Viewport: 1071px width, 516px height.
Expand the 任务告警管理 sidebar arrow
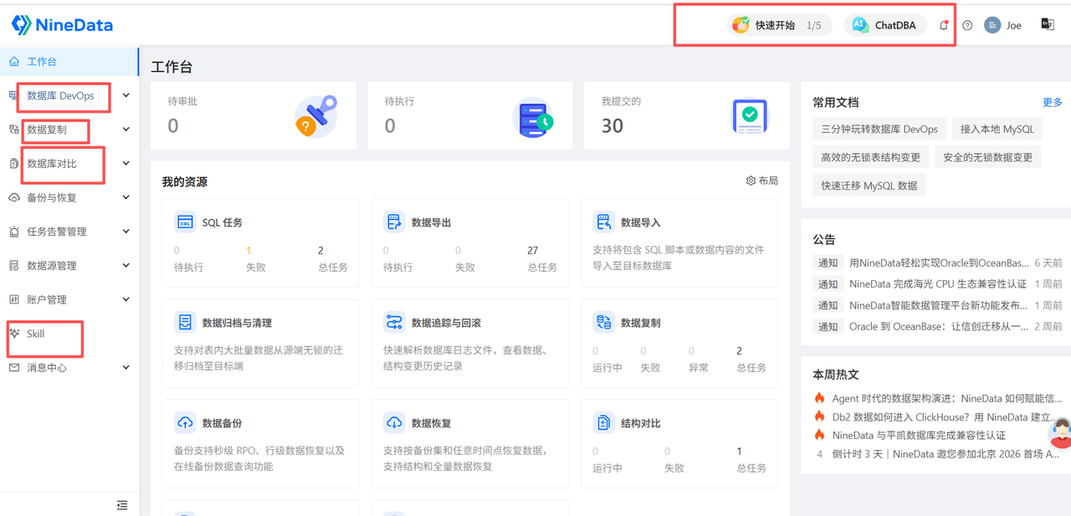[x=126, y=232]
